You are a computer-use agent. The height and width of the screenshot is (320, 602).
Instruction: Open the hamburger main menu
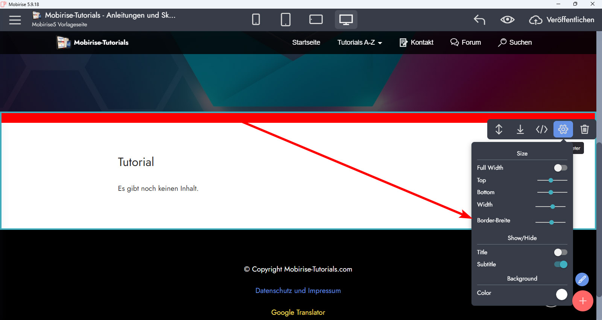[x=15, y=20]
